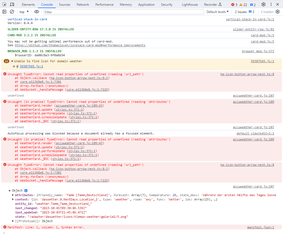Collapse the weather icon warning group
283x234 pixels.
click(12, 61)
